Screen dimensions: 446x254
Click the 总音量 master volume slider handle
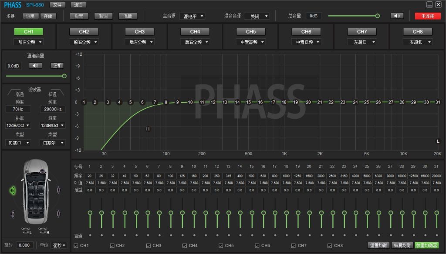(378, 16)
